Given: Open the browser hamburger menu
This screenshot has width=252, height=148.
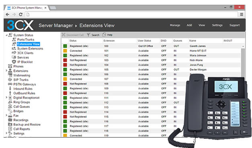Looking at the screenshot, I should (x=242, y=14).
